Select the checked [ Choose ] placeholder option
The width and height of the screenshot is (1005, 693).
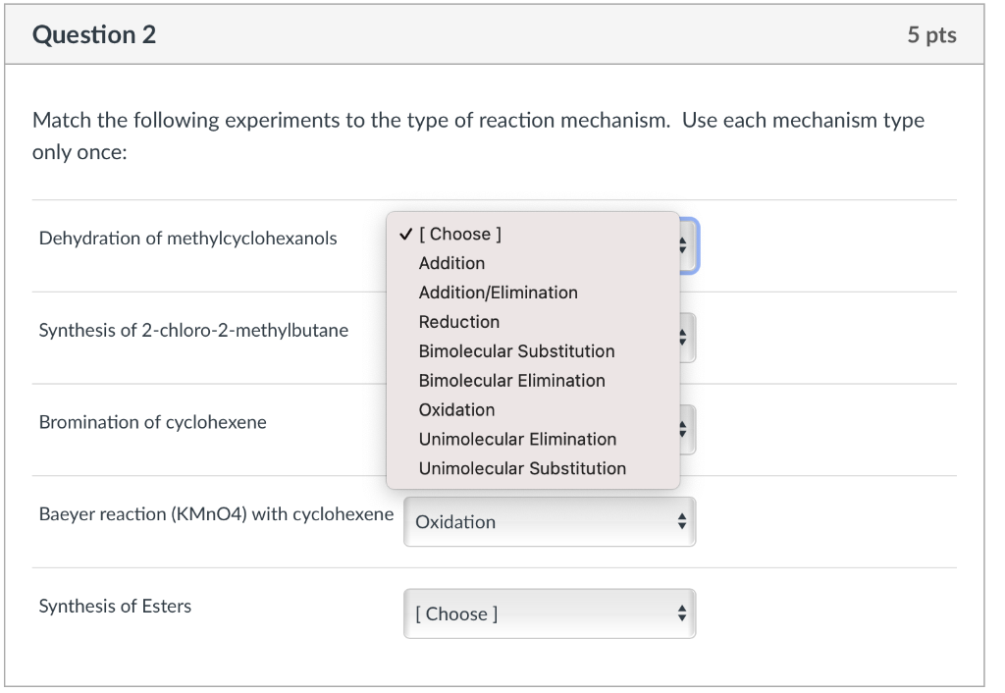click(x=533, y=235)
